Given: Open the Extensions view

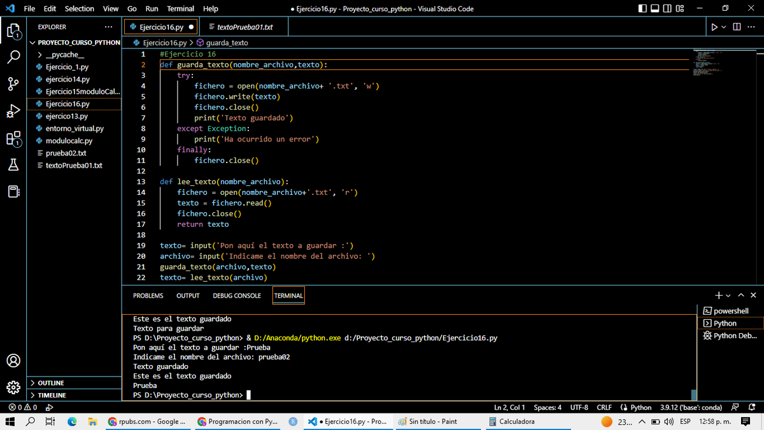Looking at the screenshot, I should (x=13, y=138).
